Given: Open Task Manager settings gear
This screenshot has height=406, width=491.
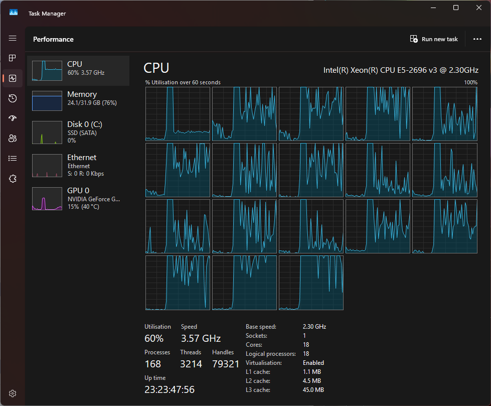Looking at the screenshot, I should (x=13, y=393).
